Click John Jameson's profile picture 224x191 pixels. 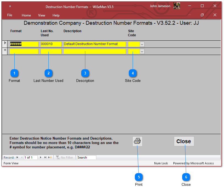click(177, 6)
